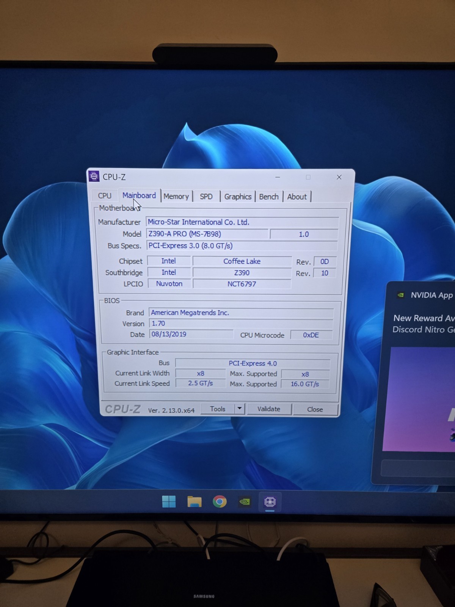This screenshot has width=455, height=607.
Task: Click graphic bus 'PCI-Express 4.0' field
Action: point(253,363)
